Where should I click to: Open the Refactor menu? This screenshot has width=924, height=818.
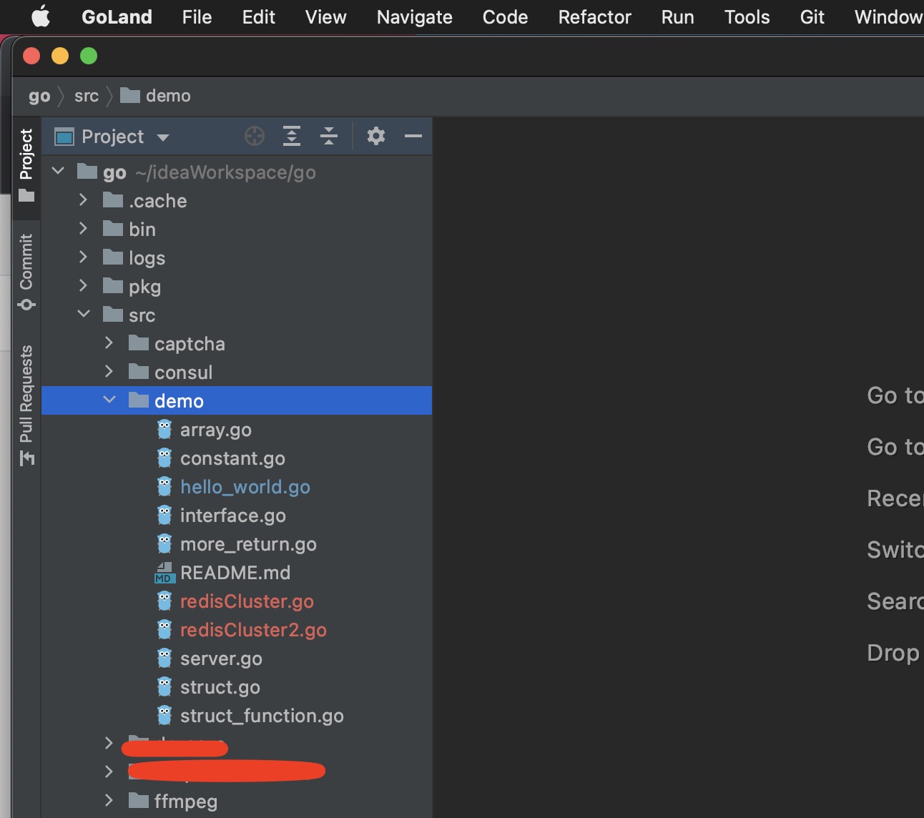tap(594, 16)
